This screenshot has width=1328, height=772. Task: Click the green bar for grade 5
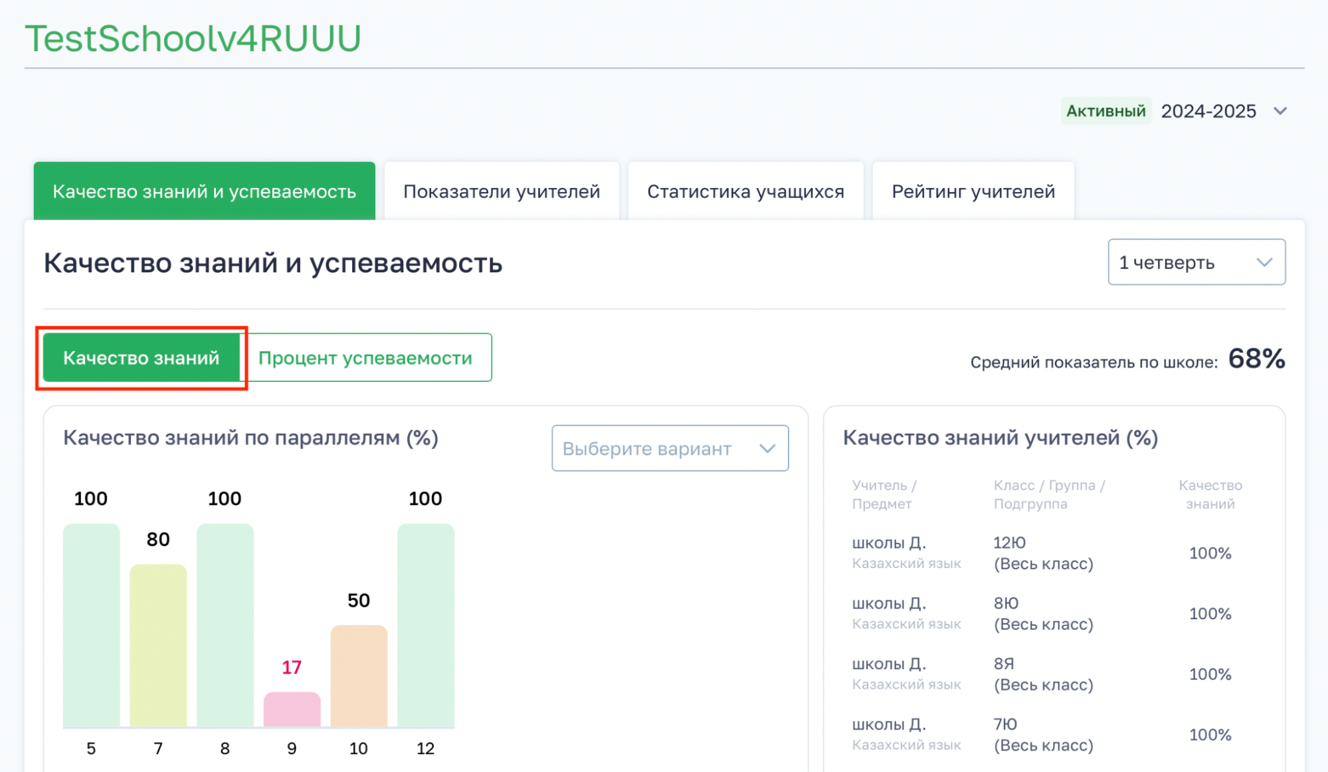(x=91, y=625)
